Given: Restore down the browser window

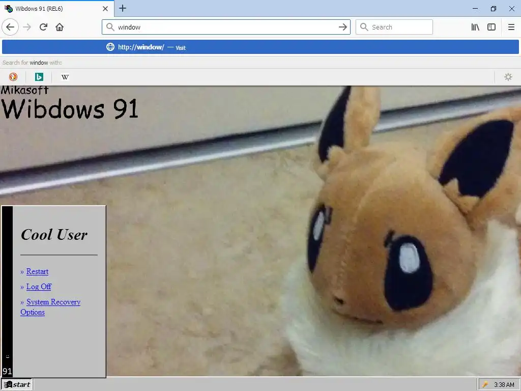Looking at the screenshot, I should 494,9.
